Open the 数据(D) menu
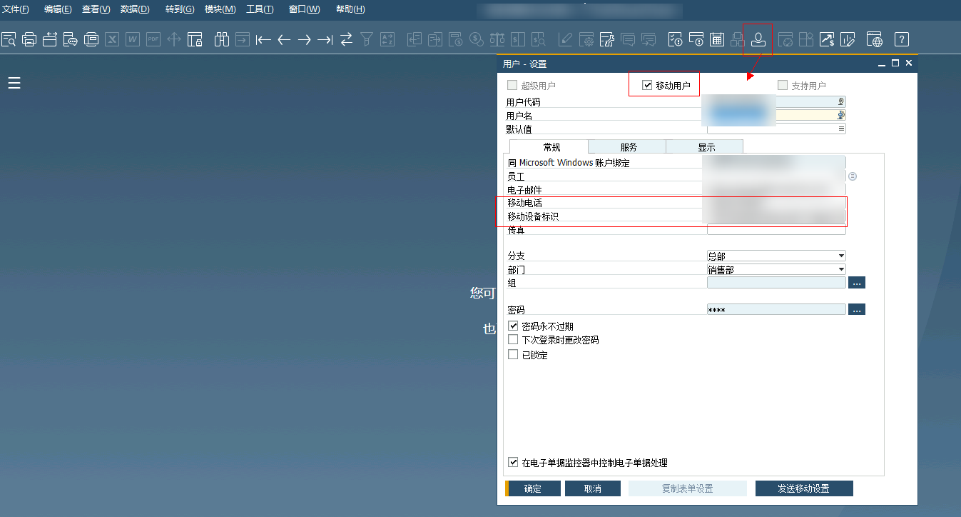961x517 pixels. [x=135, y=9]
